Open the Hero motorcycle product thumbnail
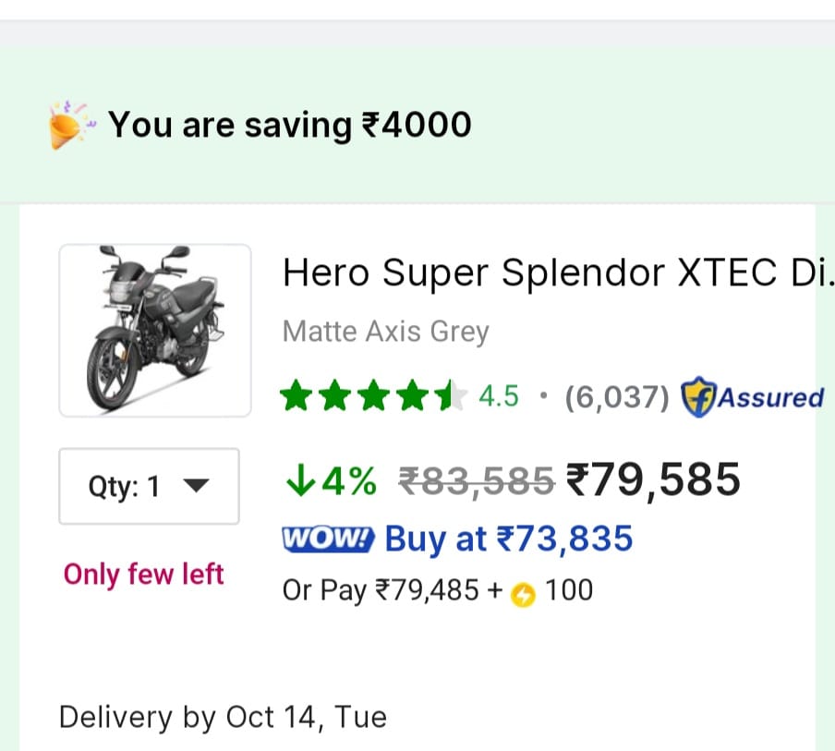Image resolution: width=835 pixels, height=751 pixels. pos(154,330)
